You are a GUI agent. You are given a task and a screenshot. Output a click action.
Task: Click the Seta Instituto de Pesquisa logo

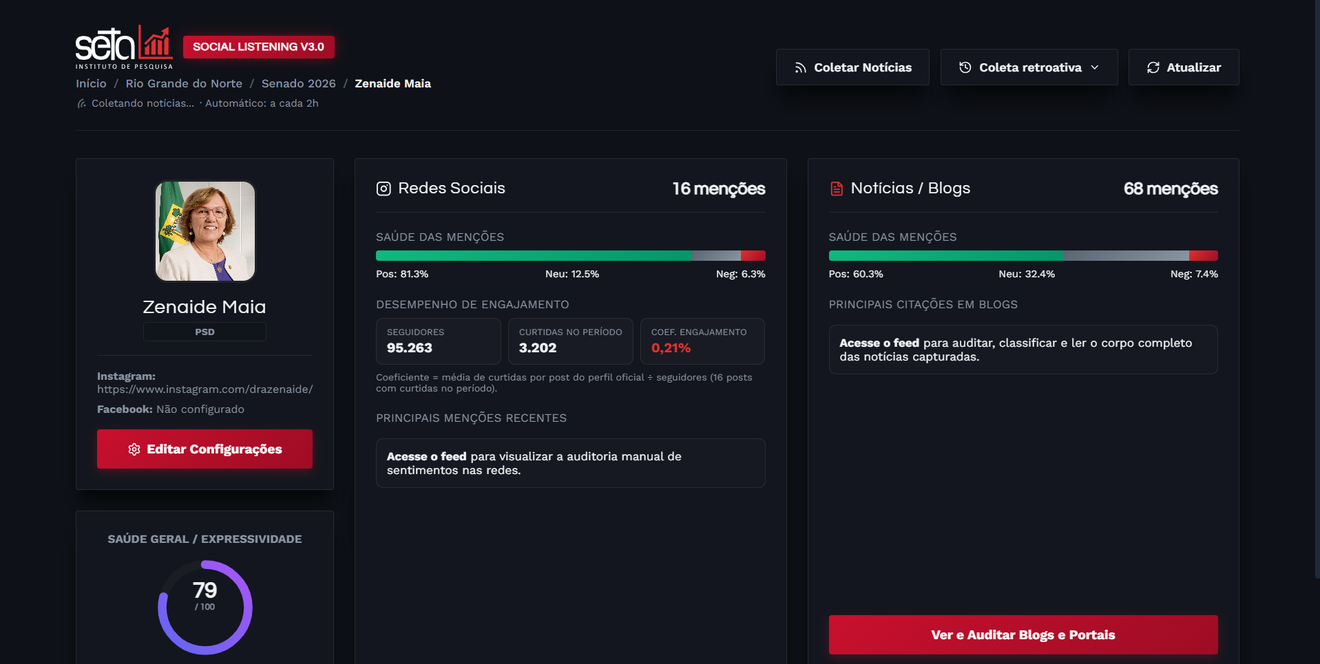[124, 47]
